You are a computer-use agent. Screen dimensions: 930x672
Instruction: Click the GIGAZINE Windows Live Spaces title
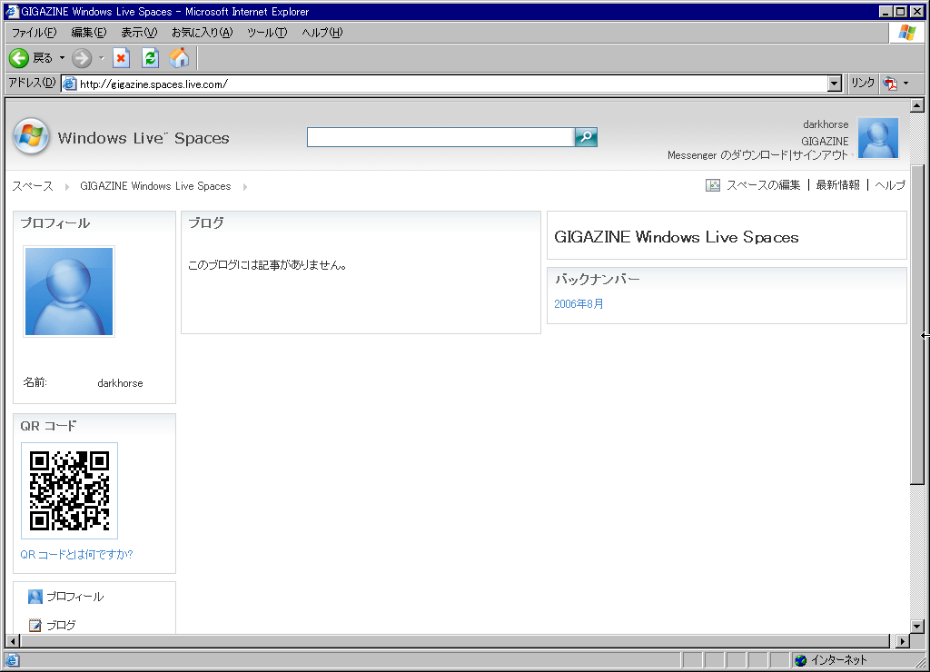coord(676,237)
